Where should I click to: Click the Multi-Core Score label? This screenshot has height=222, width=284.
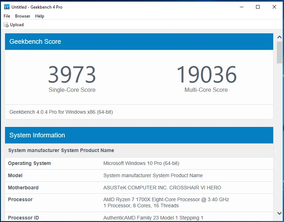pos(206,90)
